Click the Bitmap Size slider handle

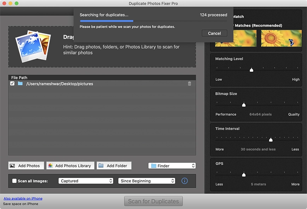point(244,105)
